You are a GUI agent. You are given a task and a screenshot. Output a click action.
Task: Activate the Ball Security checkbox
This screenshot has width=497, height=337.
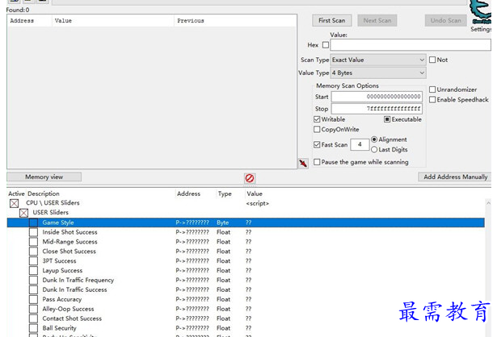pos(33,328)
